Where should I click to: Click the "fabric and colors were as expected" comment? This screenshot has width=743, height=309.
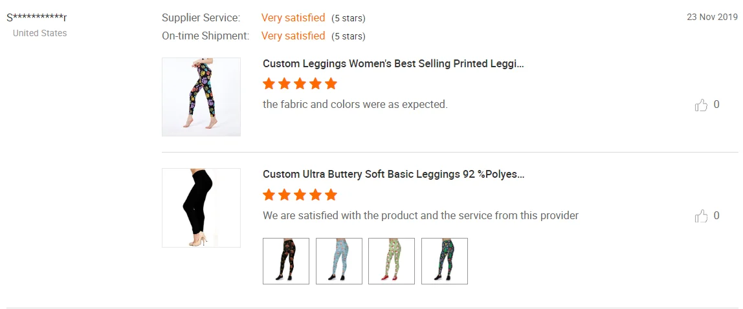point(355,104)
